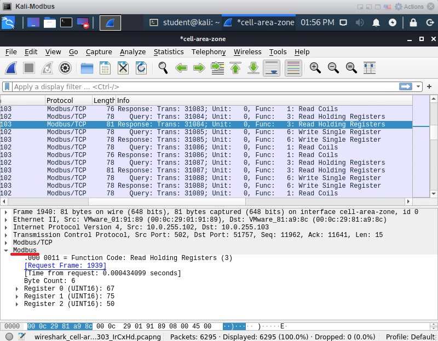Select the Byte Count: 6 line
Image resolution: width=438 pixels, height=341 pixels.
tap(49, 281)
